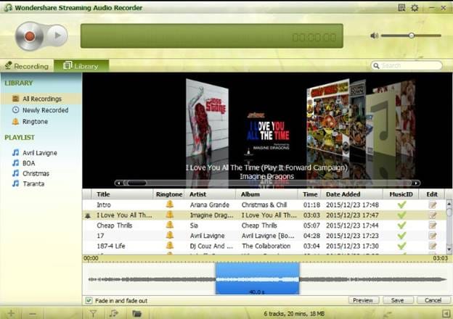
Task: Open the settings gear icon
Action: [415, 8]
